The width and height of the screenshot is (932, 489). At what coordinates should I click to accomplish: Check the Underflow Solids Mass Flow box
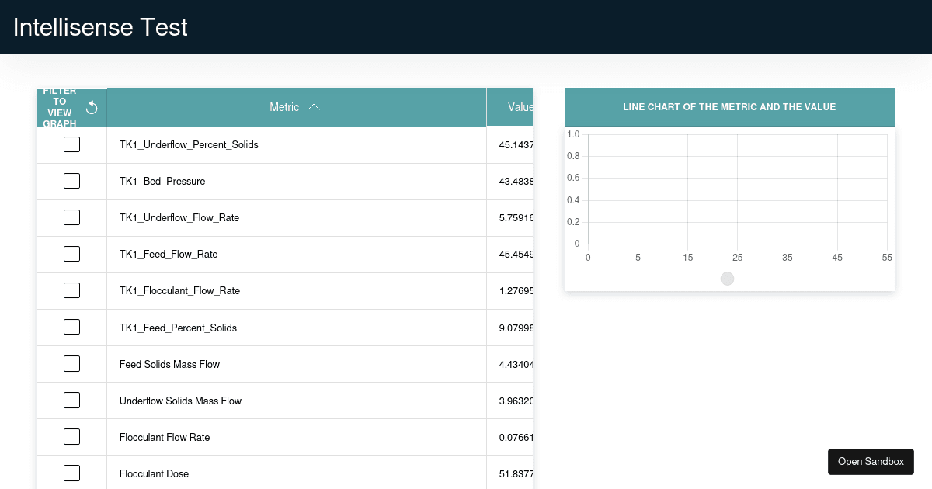pyautogui.click(x=71, y=400)
